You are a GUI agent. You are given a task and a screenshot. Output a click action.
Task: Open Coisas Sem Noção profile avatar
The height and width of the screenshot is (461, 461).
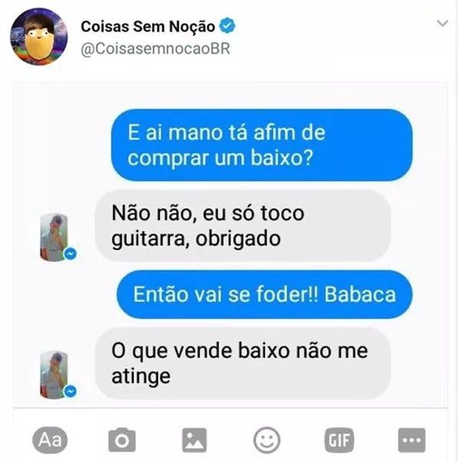[39, 36]
